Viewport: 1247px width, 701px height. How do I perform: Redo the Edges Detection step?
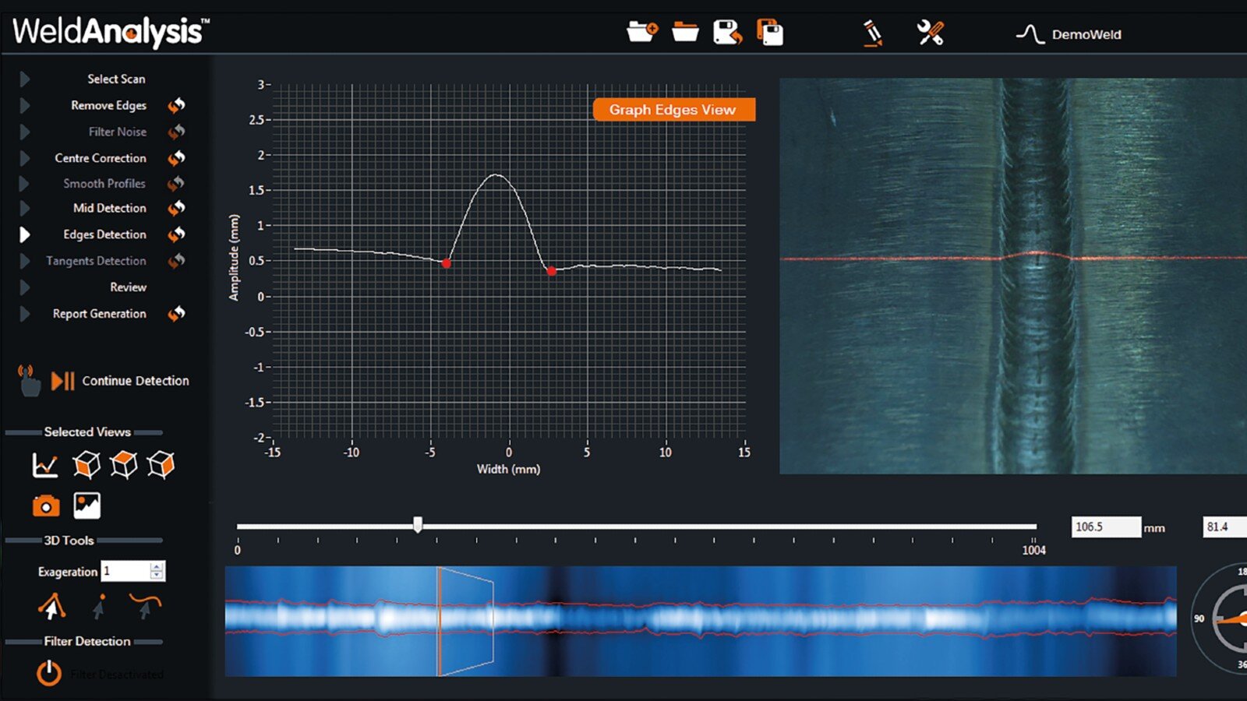(177, 234)
